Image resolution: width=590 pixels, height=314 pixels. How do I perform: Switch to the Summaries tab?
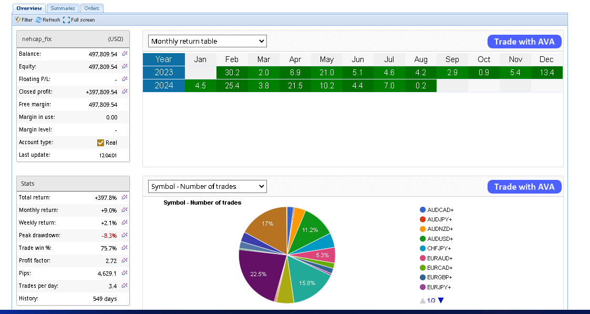click(63, 8)
